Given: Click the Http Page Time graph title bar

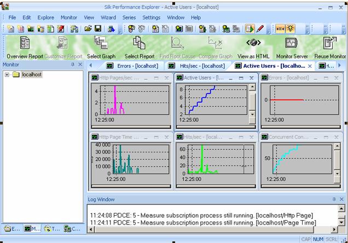Looking at the screenshot, I should 131,137.
